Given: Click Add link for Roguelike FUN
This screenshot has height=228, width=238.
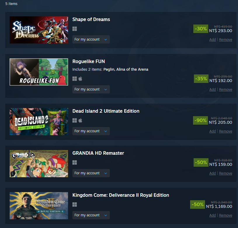Looking at the screenshot, I should click(212, 90).
